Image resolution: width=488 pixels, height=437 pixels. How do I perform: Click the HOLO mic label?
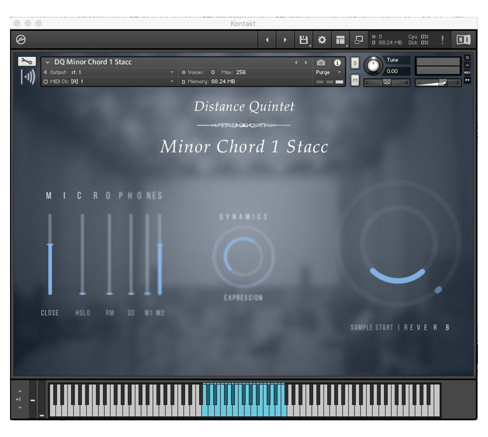(83, 313)
